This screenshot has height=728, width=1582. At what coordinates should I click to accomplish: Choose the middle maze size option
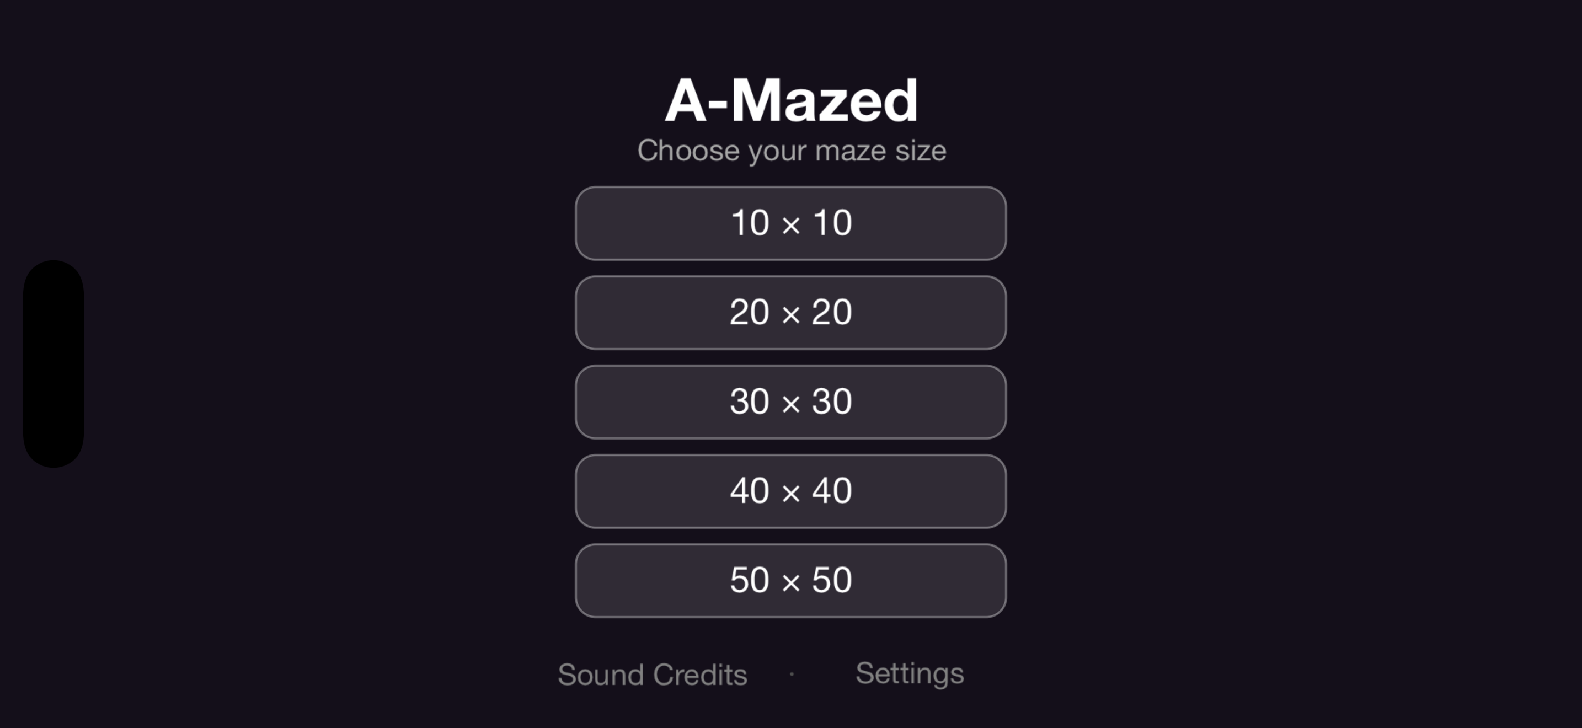click(790, 402)
